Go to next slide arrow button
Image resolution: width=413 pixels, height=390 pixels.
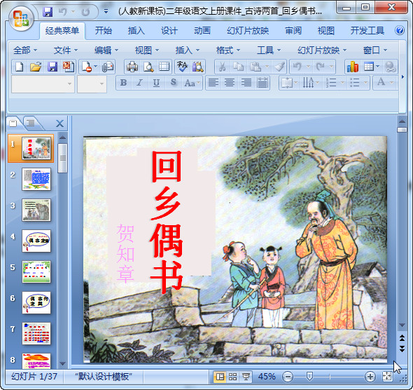coord(402,349)
